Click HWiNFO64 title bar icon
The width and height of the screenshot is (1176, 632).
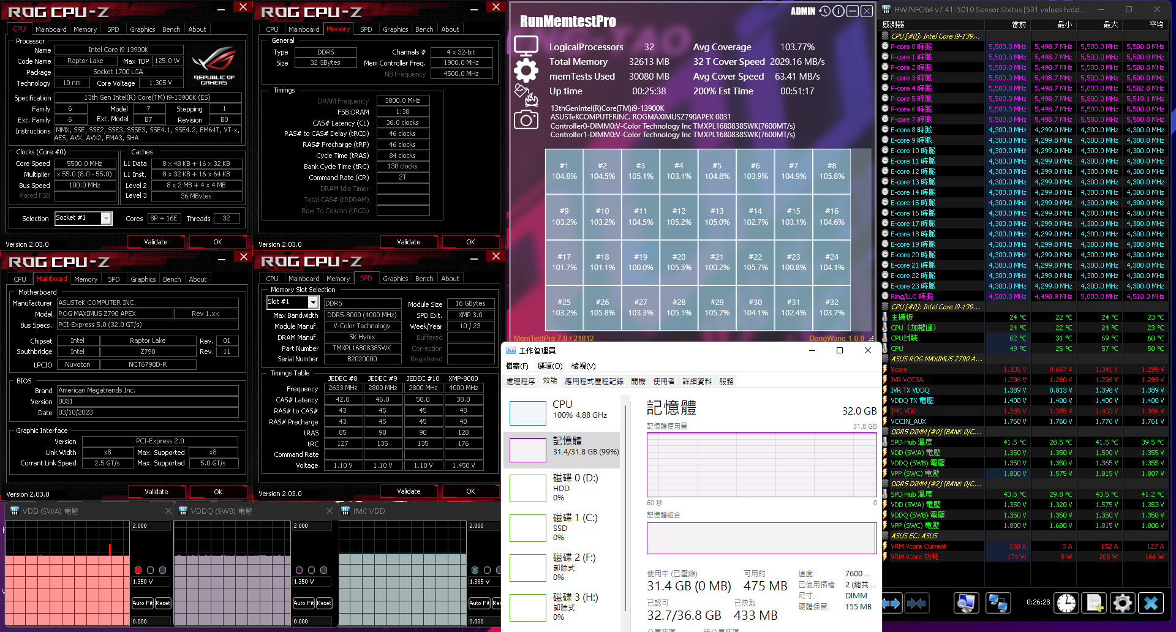pyautogui.click(x=886, y=9)
